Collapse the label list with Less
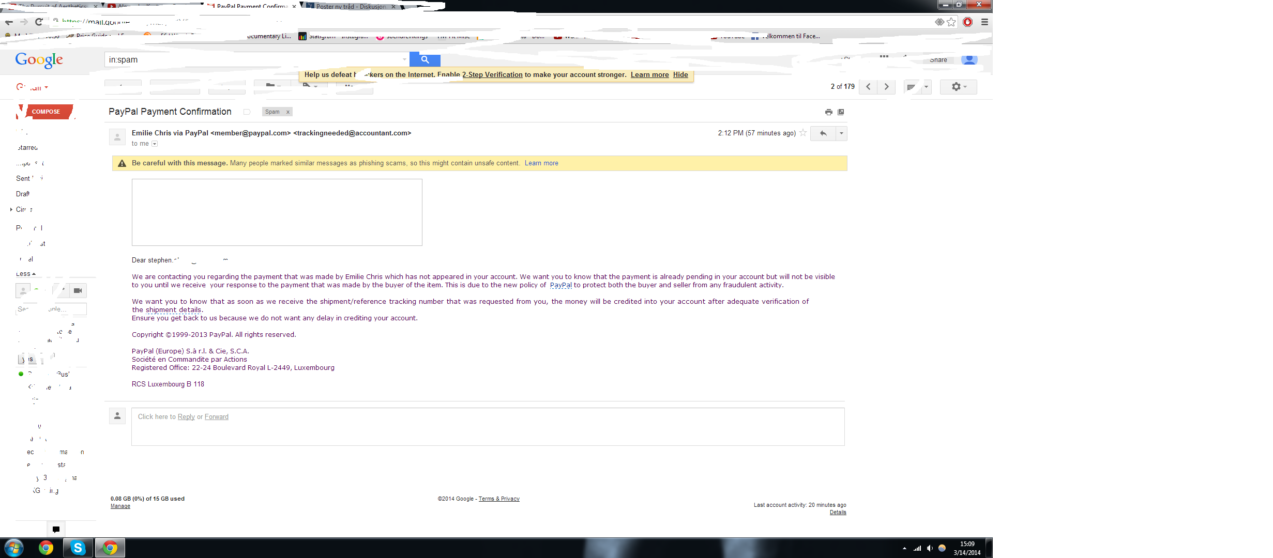 [x=25, y=274]
